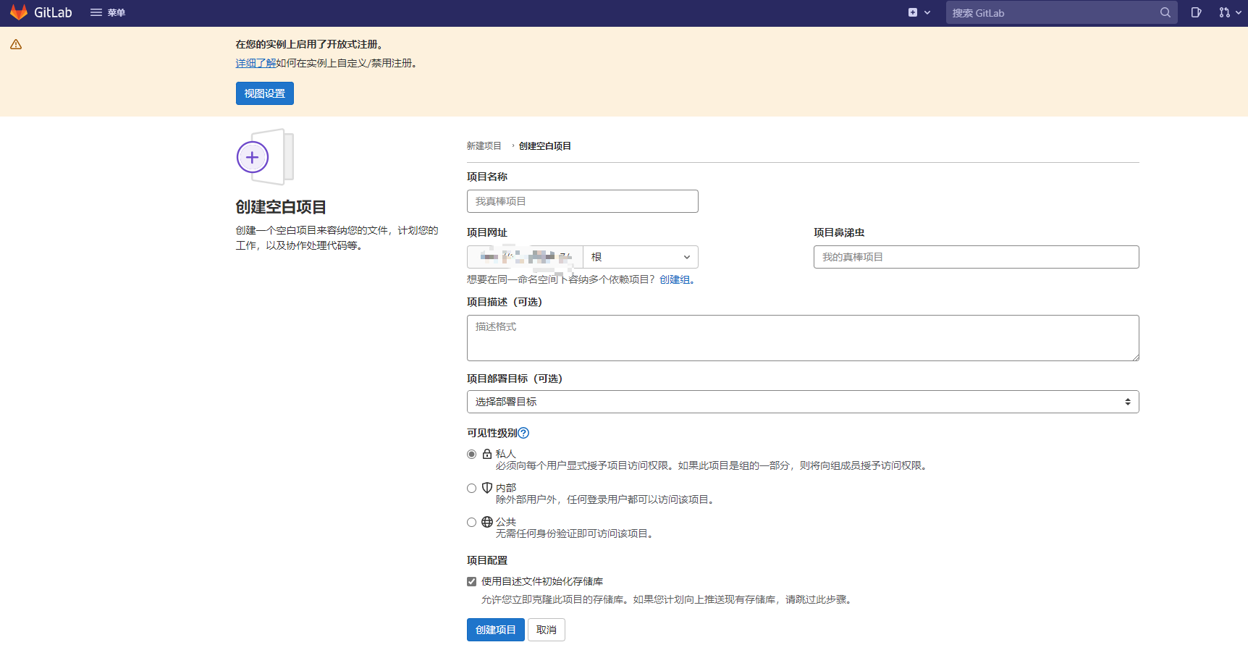This screenshot has height=671, width=1248.
Task: Click the 新建项目 breadcrumb link
Action: [x=484, y=146]
